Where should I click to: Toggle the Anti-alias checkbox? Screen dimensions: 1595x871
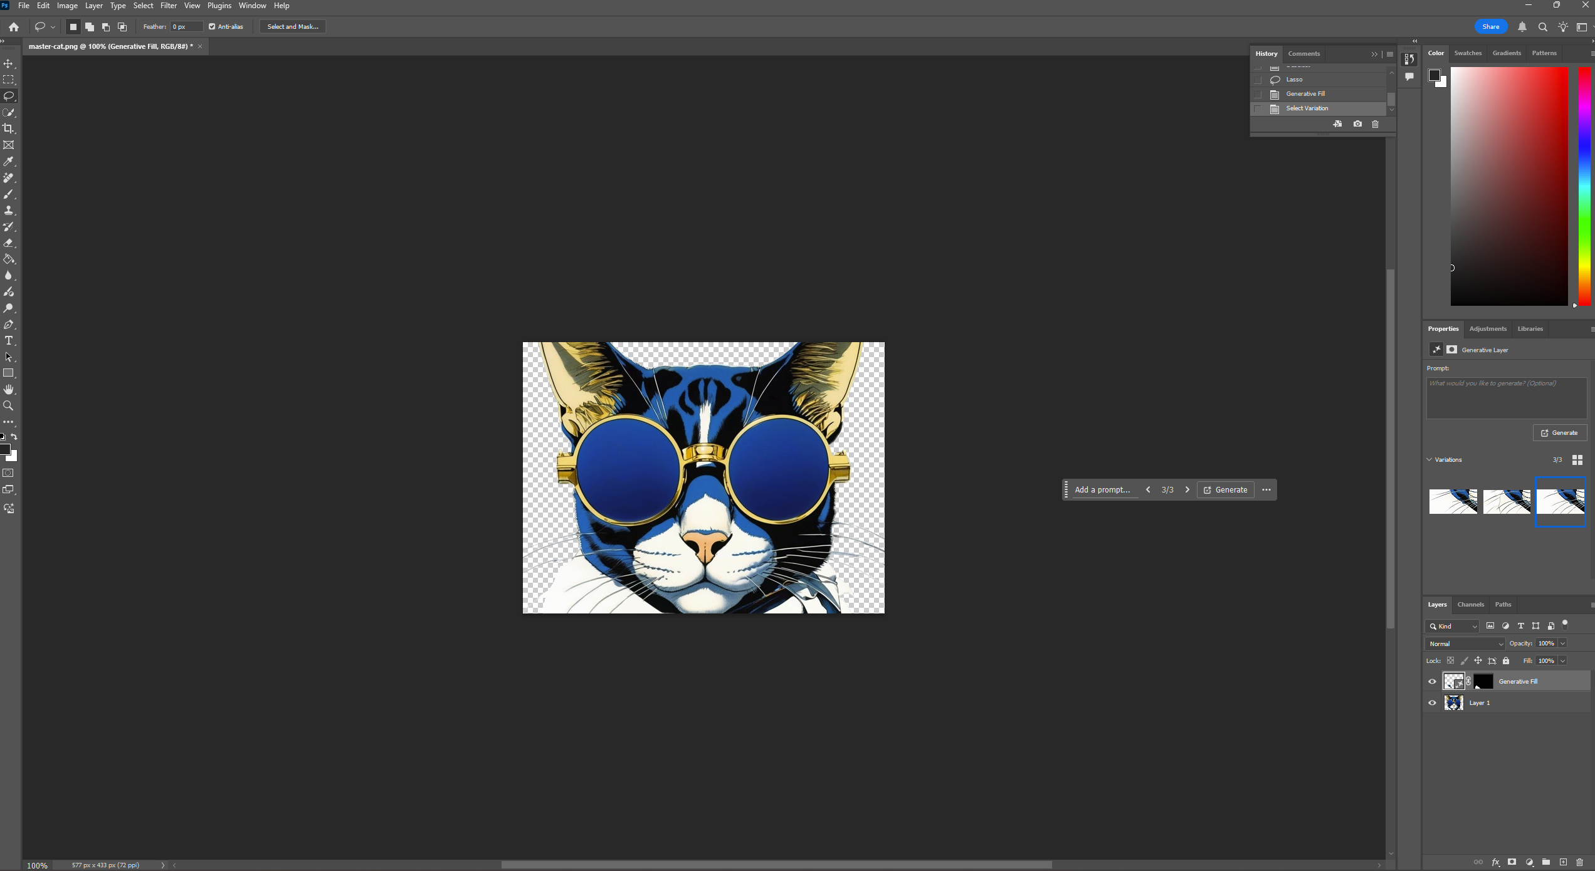pos(212,26)
